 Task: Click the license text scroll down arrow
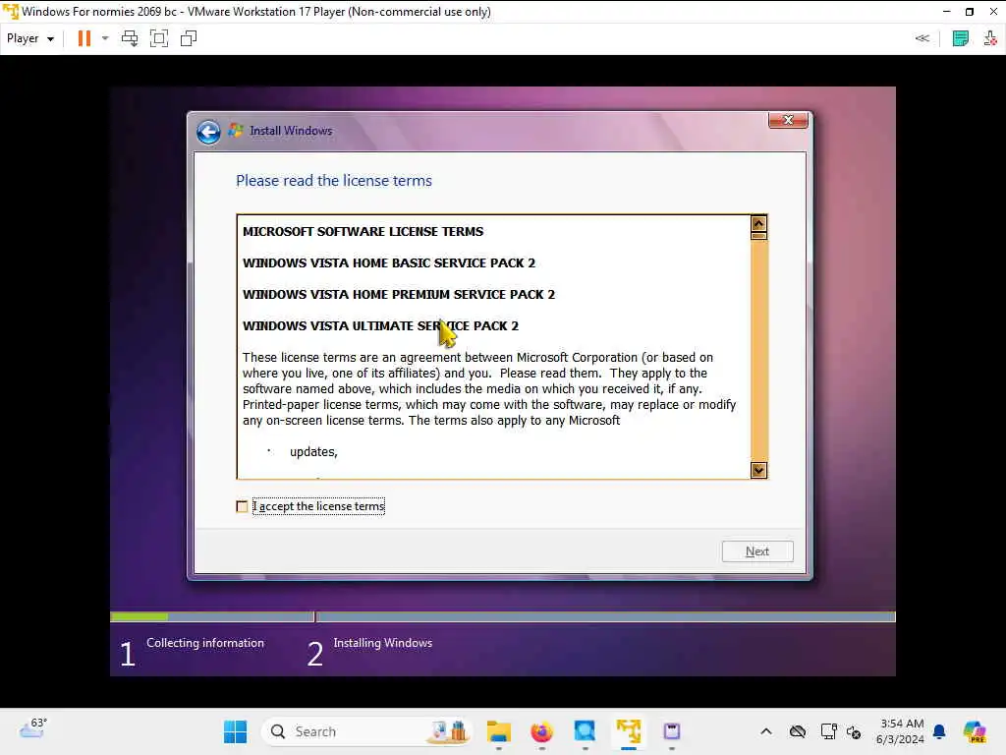pyautogui.click(x=758, y=471)
